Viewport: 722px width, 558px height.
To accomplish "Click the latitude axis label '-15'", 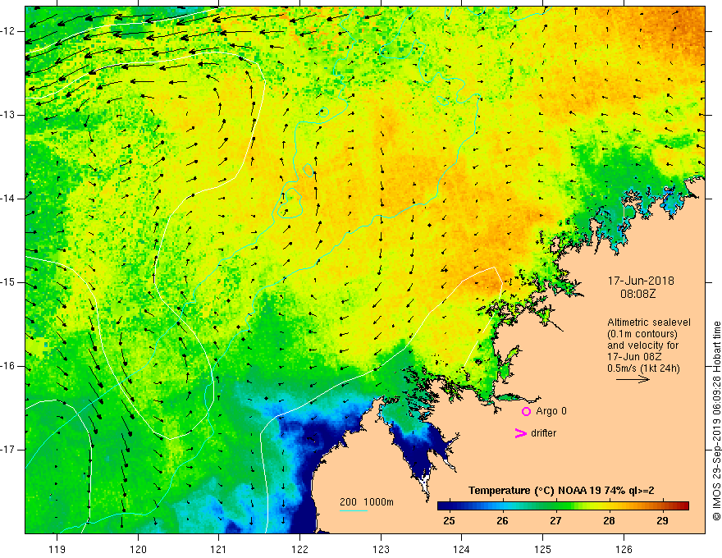I will 8,282.
